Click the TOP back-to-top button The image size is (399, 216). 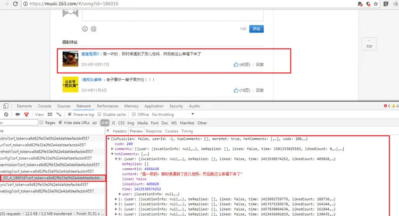tap(369, 44)
